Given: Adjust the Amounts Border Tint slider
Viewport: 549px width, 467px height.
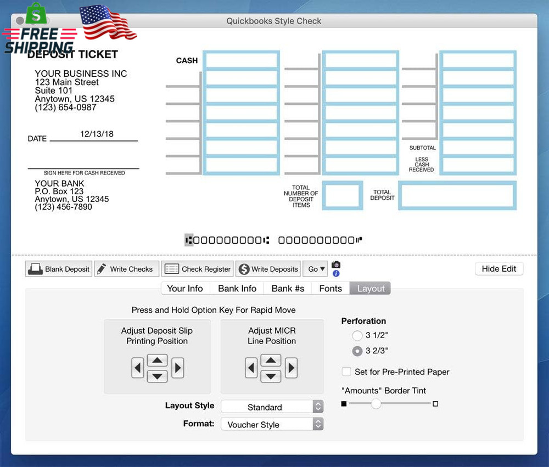Looking at the screenshot, I should [376, 404].
